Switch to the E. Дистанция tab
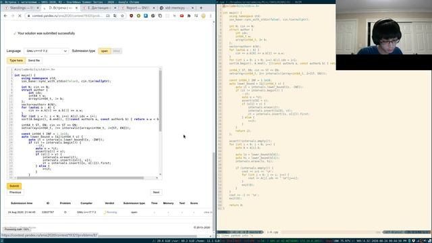 click(x=99, y=8)
